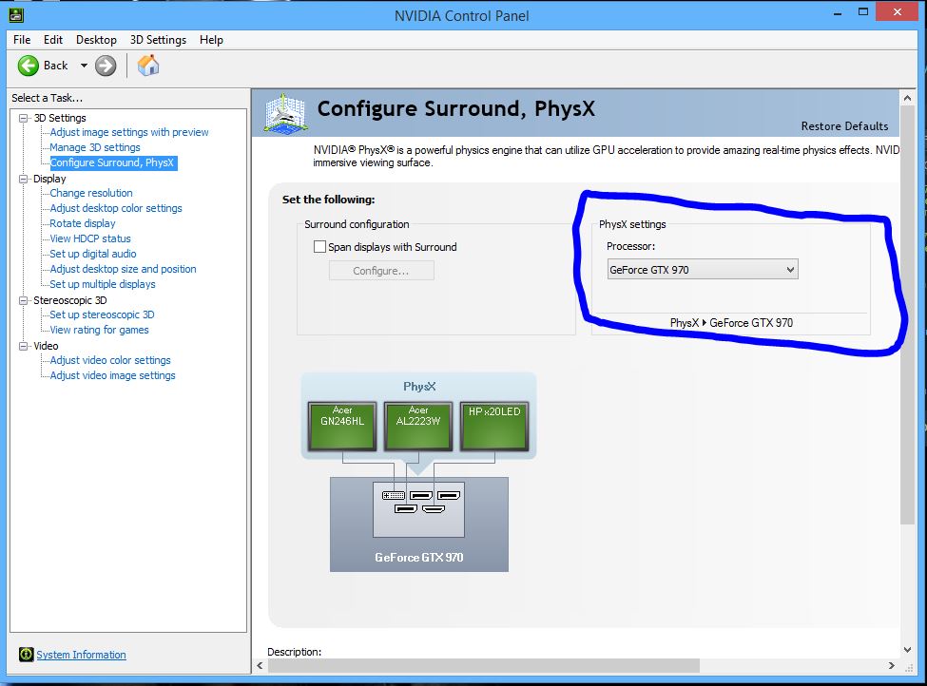The width and height of the screenshot is (927, 686).
Task: Open the 3D Settings menu
Action: (x=158, y=40)
